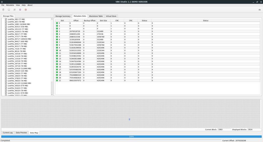This screenshot has width=263, height=142.
Task: Click the highlighted blue block in data map
Action: 130,119
